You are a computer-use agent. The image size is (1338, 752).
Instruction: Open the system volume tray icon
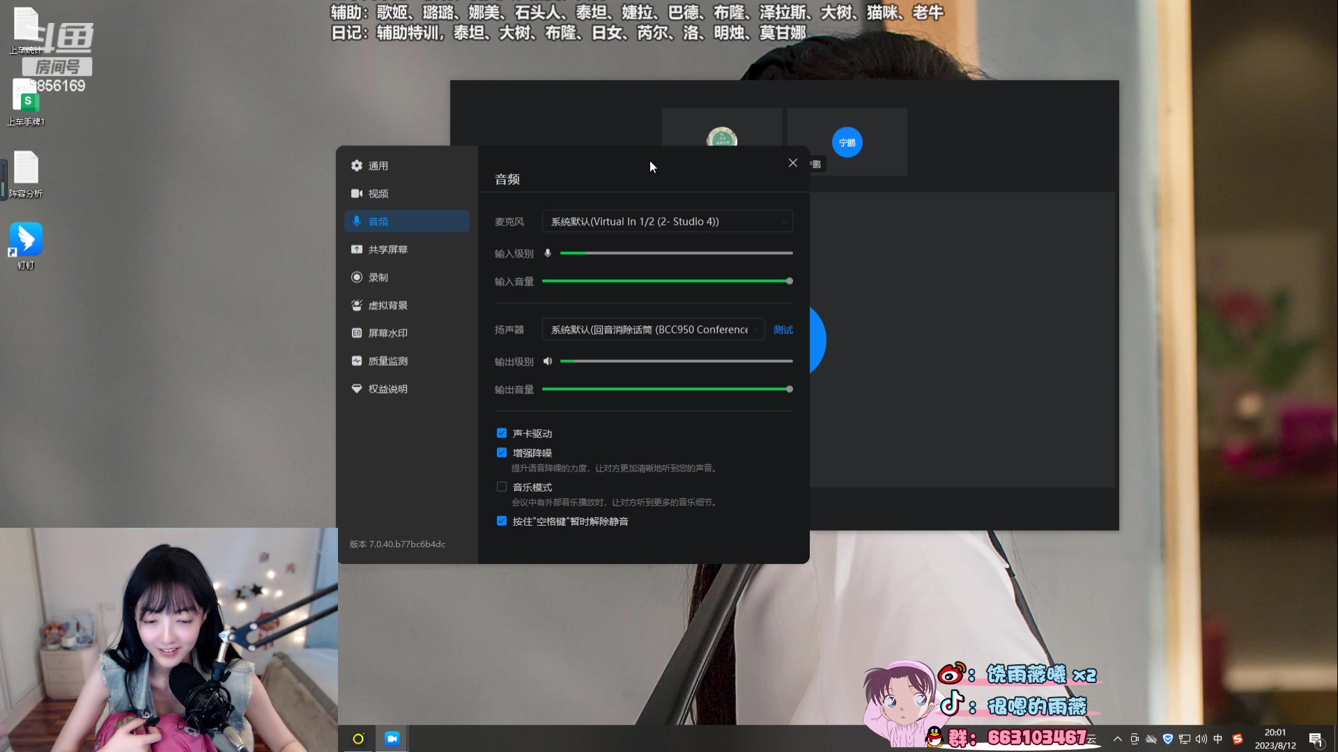point(1201,739)
